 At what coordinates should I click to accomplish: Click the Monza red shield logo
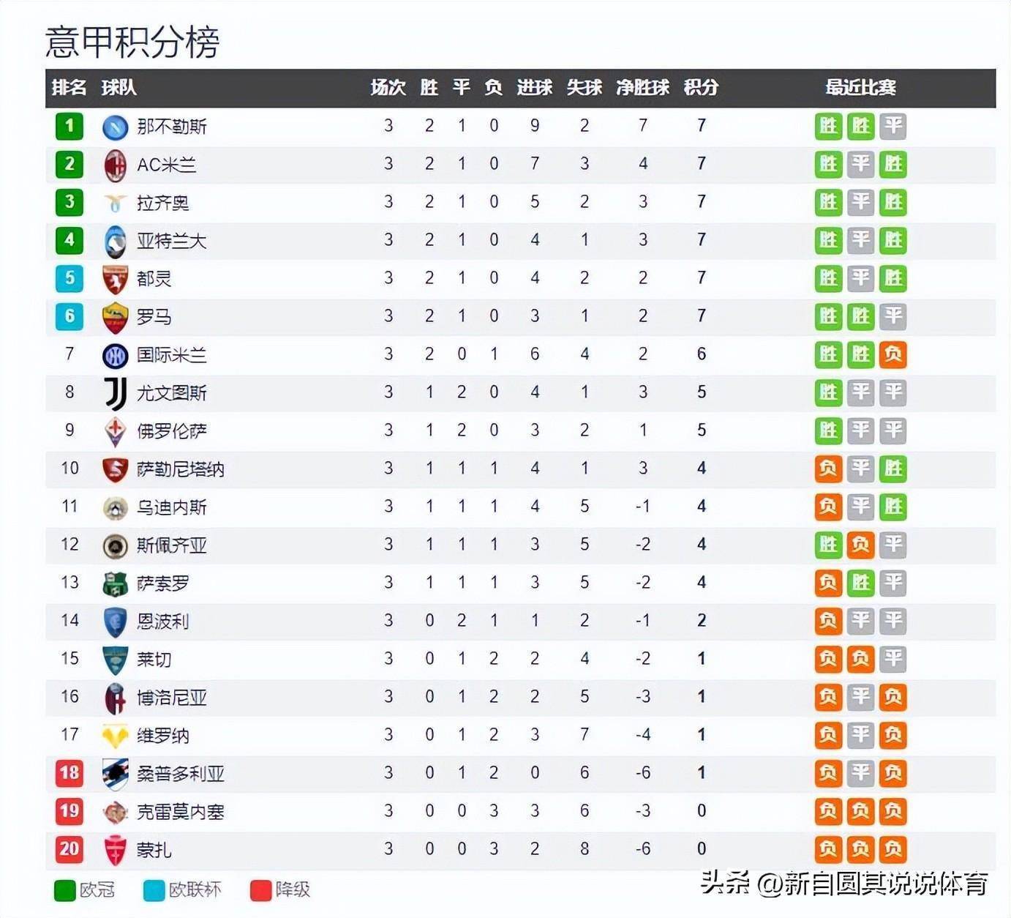(x=115, y=850)
